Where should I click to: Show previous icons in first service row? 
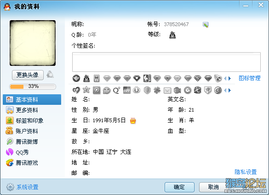point(225,78)
